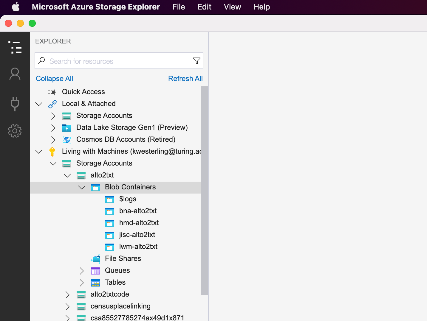This screenshot has width=427, height=321.
Task: Select the hmd-alto2txt label
Action: pos(139,223)
